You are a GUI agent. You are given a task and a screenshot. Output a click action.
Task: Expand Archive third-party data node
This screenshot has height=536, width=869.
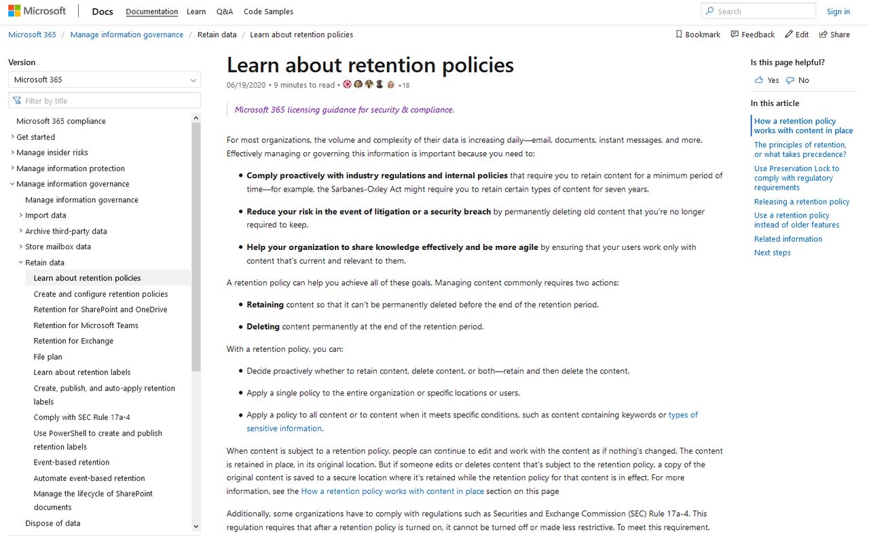click(x=21, y=231)
